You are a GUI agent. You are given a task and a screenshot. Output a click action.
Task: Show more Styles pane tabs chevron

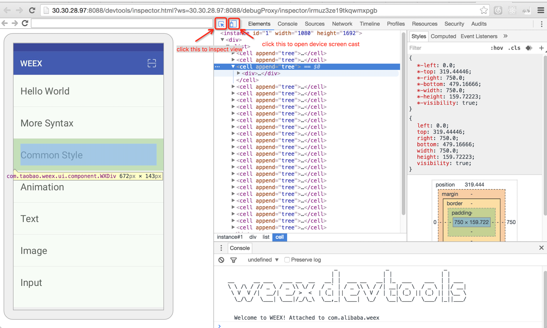pyautogui.click(x=505, y=36)
